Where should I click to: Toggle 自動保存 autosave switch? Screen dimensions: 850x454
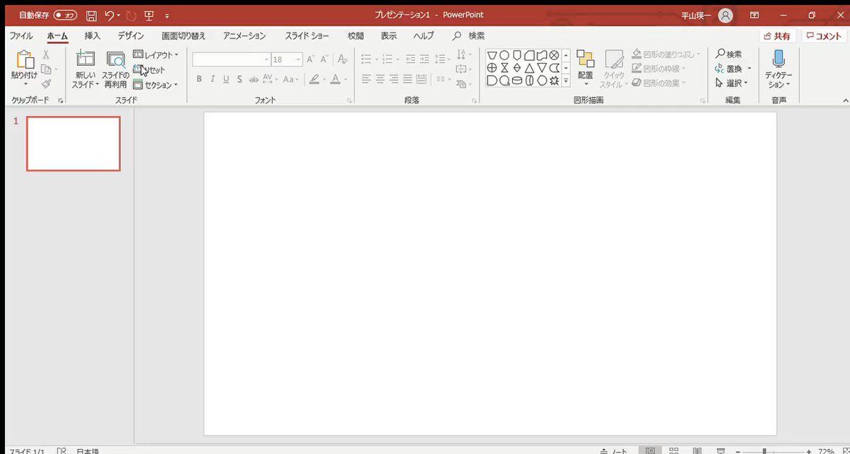point(65,15)
